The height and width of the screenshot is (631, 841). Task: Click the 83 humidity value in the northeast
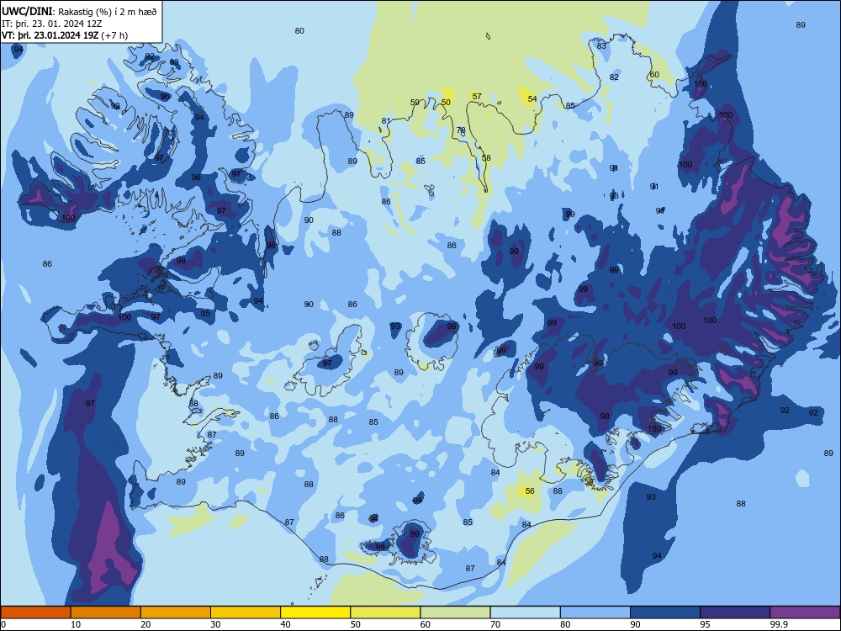601,46
